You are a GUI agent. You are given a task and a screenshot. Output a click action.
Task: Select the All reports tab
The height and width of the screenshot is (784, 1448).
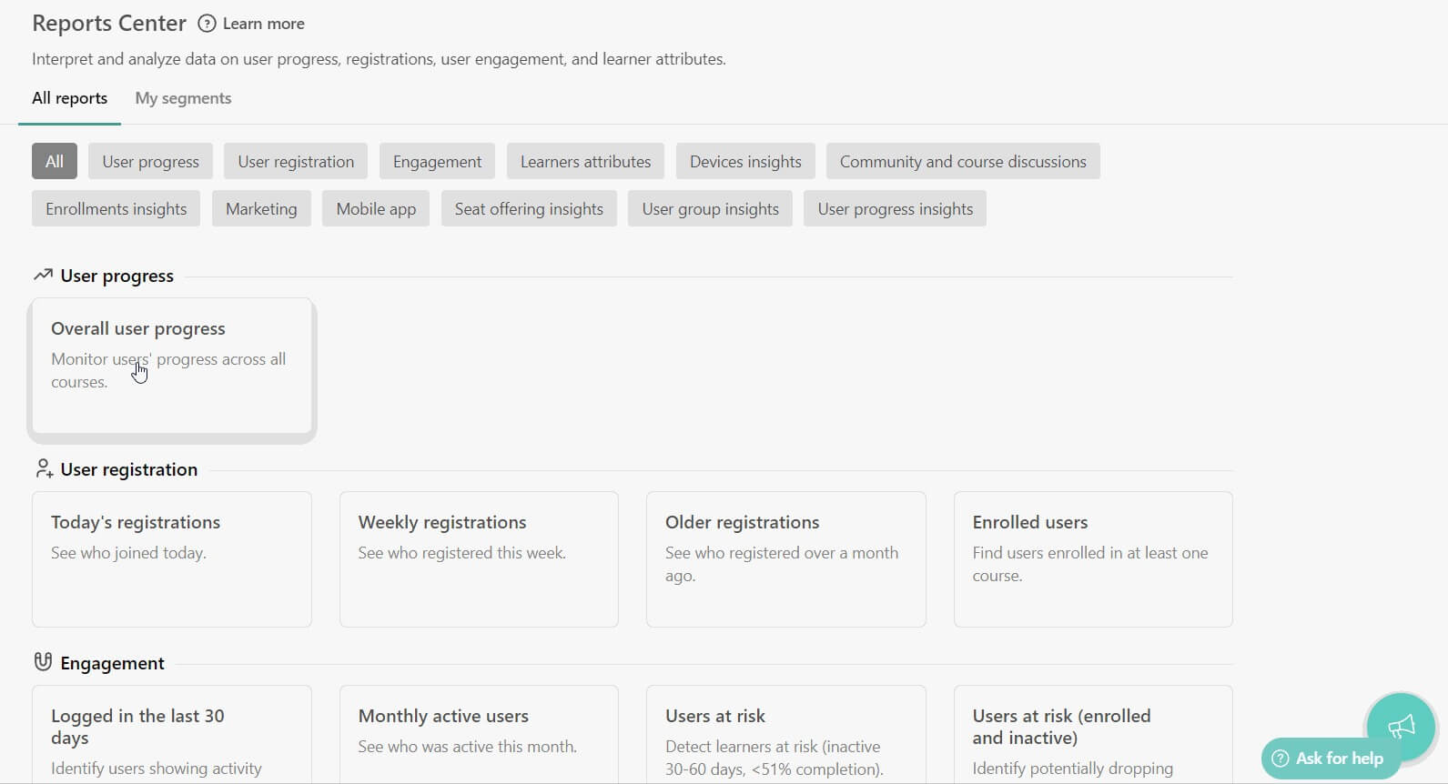click(69, 98)
